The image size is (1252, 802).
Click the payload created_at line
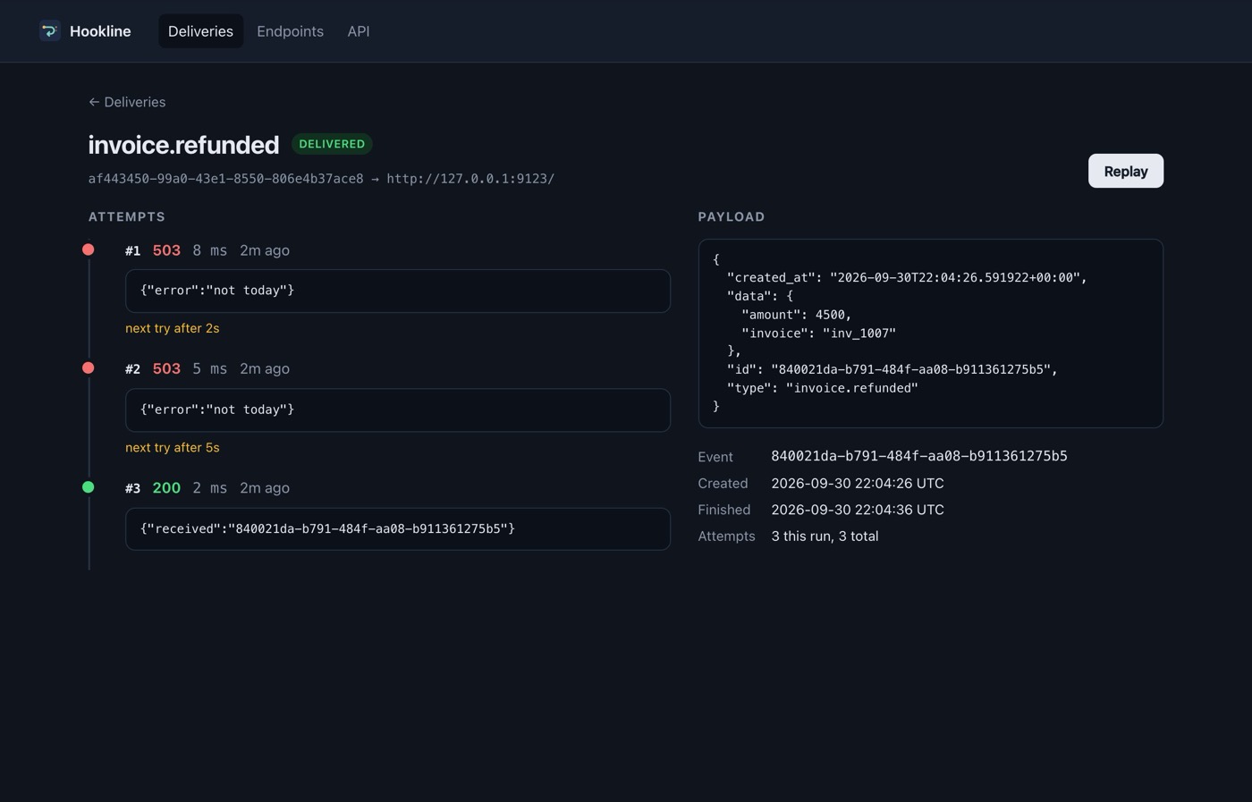point(907,277)
